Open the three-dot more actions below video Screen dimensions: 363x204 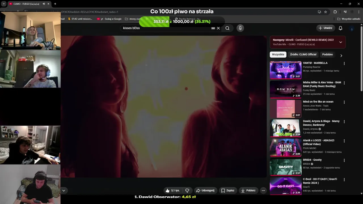coord(263,190)
